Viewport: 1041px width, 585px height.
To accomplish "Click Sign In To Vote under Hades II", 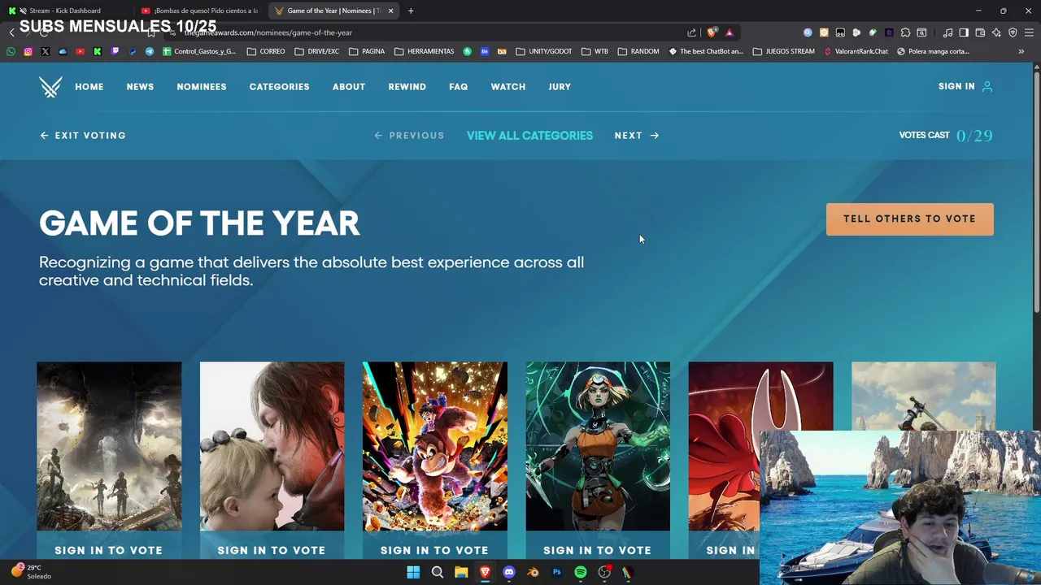I will pos(598,550).
